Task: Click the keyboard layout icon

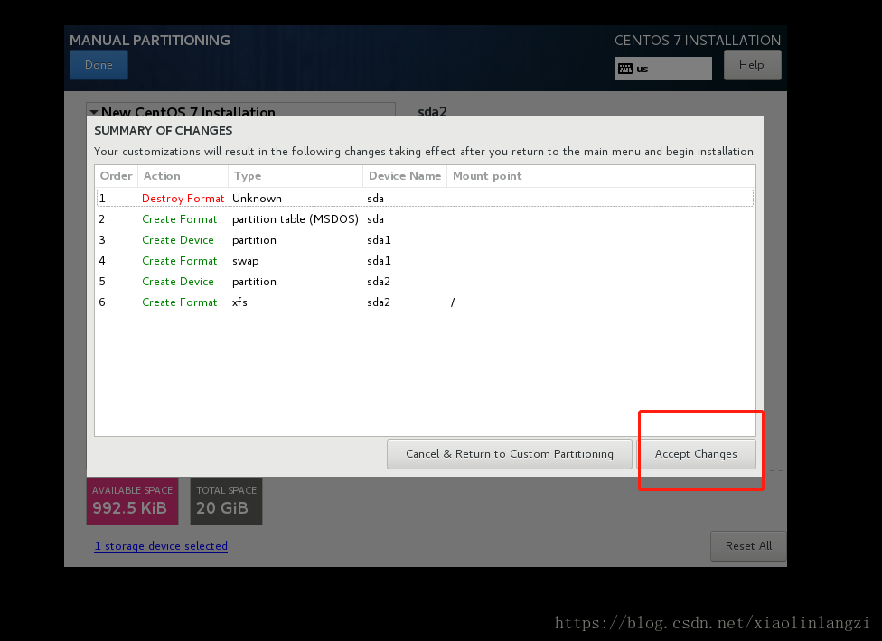Action: click(625, 69)
